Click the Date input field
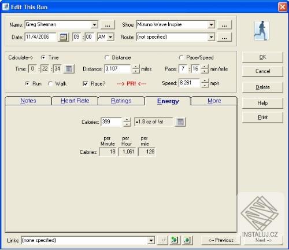This screenshot has height=250, width=289. (x=40, y=37)
